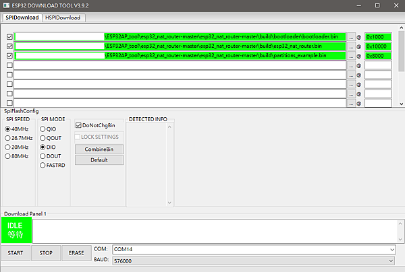Click browse button of seventh file row

[x=351, y=94]
